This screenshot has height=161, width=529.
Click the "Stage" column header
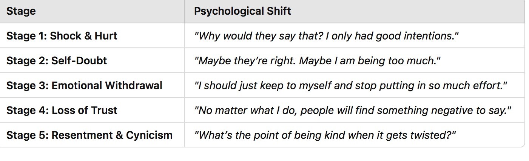(x=21, y=11)
